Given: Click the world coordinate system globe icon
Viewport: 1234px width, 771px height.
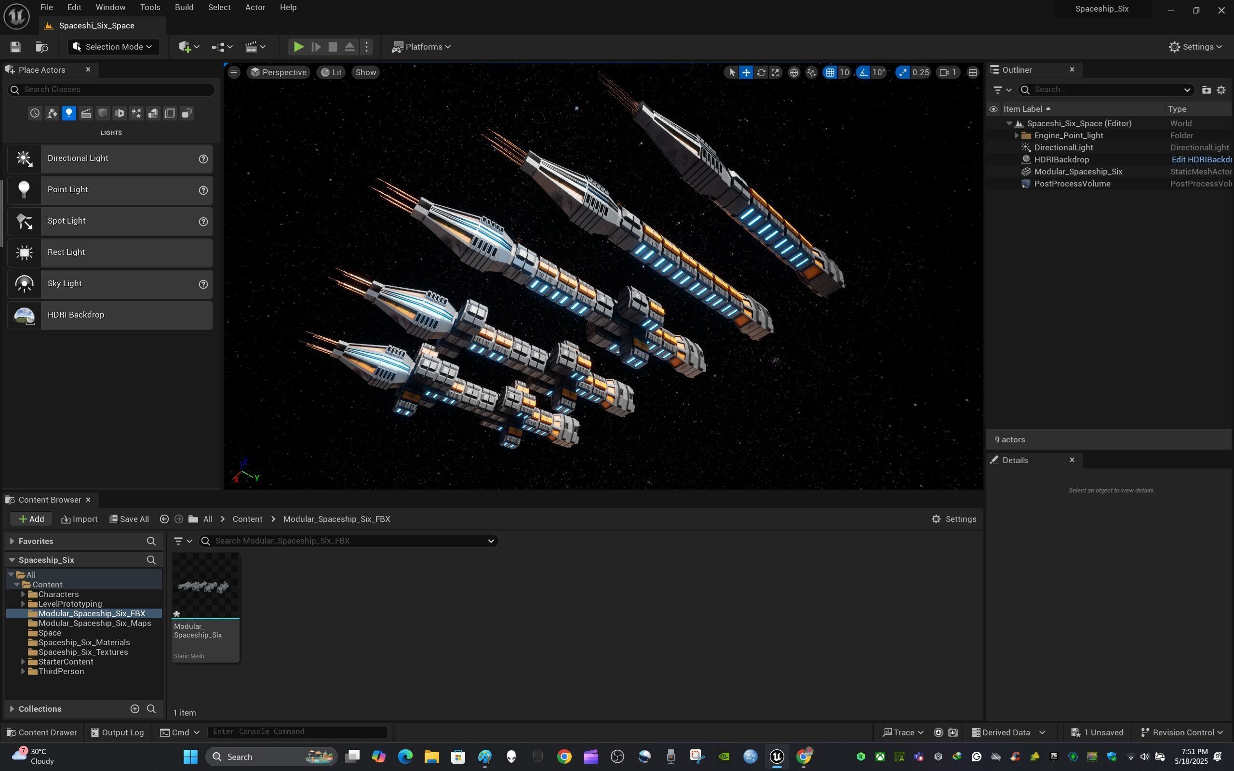Looking at the screenshot, I should tap(794, 72).
